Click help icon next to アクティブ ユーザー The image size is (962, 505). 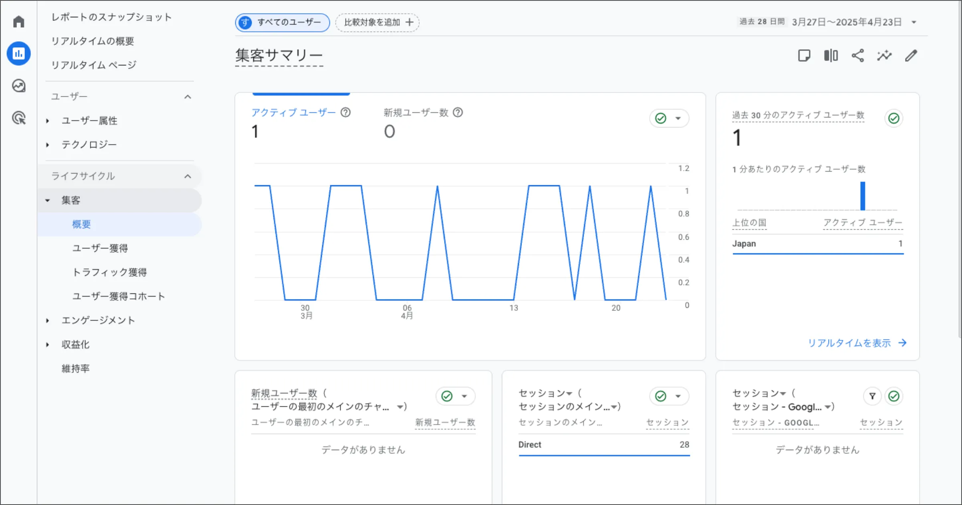coord(346,113)
